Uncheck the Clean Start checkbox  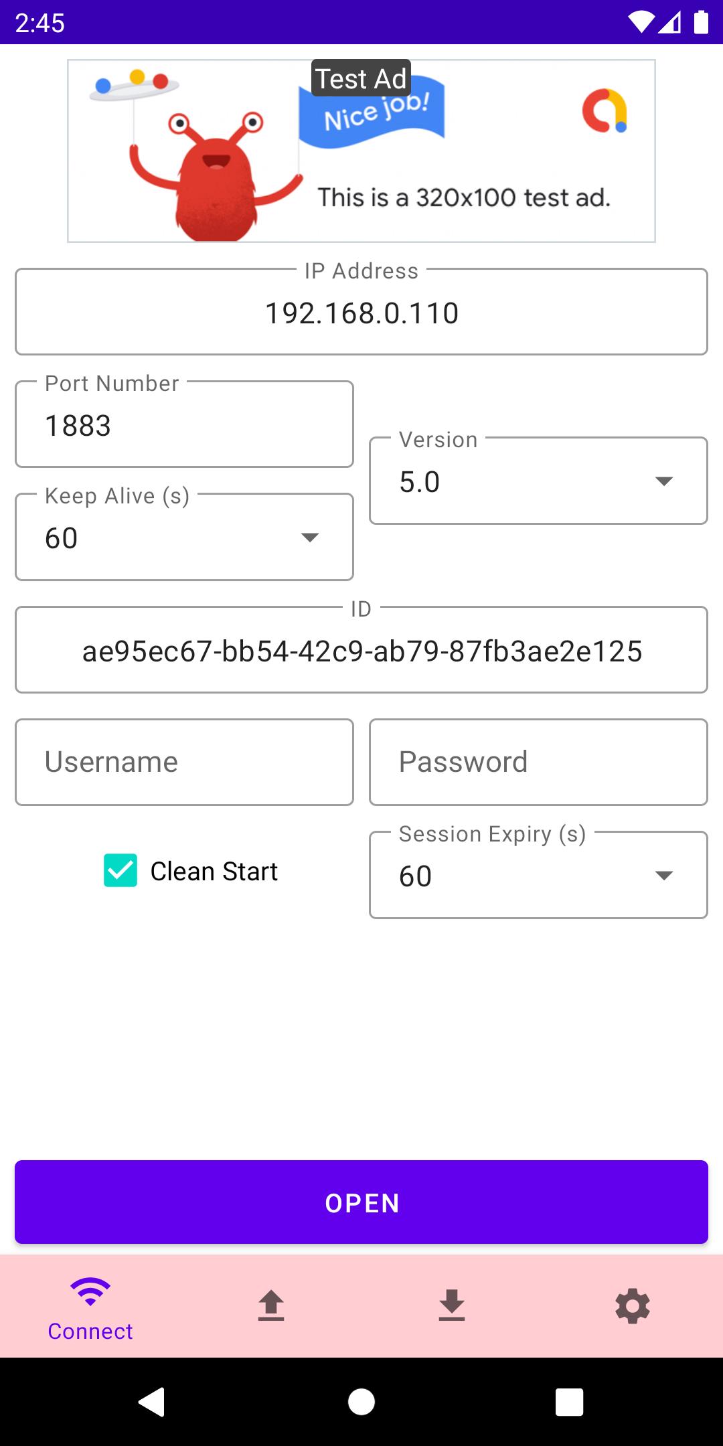(120, 870)
